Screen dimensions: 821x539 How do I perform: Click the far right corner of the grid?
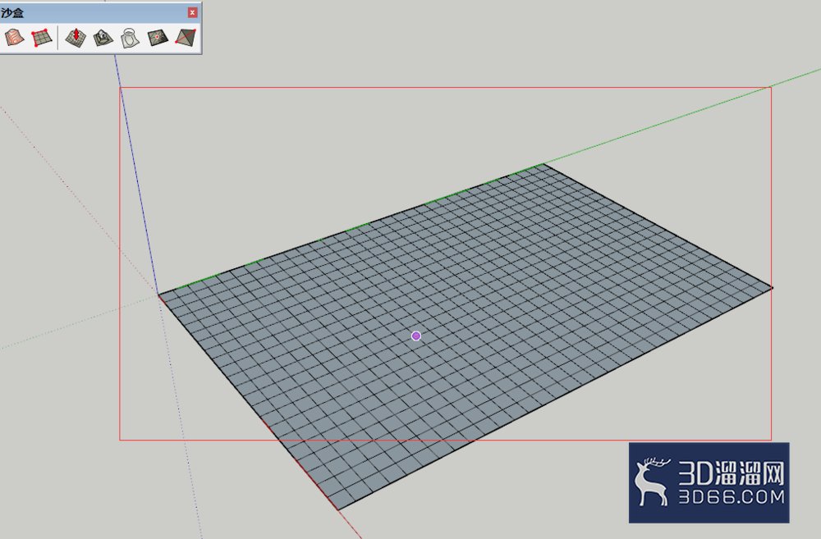point(771,287)
